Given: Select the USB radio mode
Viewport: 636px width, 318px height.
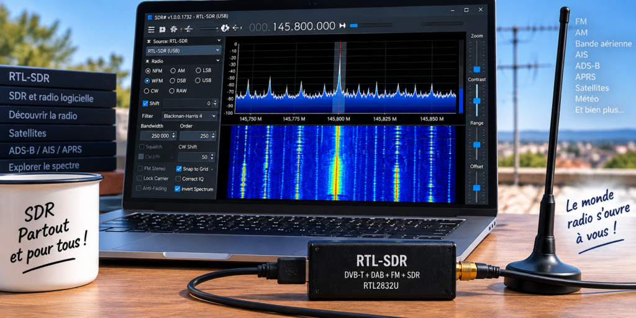Looking at the screenshot, I should pyautogui.click(x=198, y=80).
